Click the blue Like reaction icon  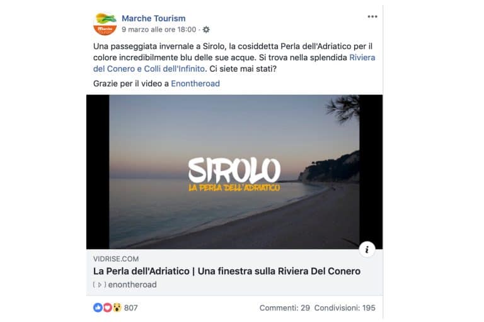coord(98,308)
